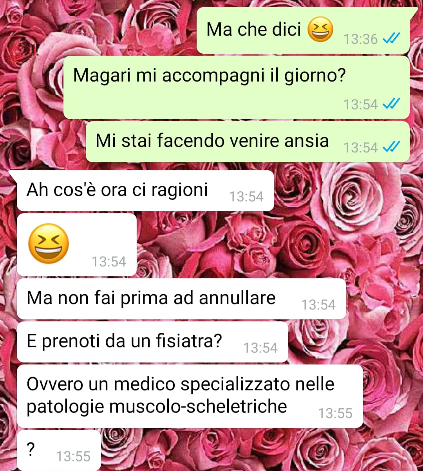The width and height of the screenshot is (423, 471).
Task: Select the single question mark message
Action: [59, 450]
